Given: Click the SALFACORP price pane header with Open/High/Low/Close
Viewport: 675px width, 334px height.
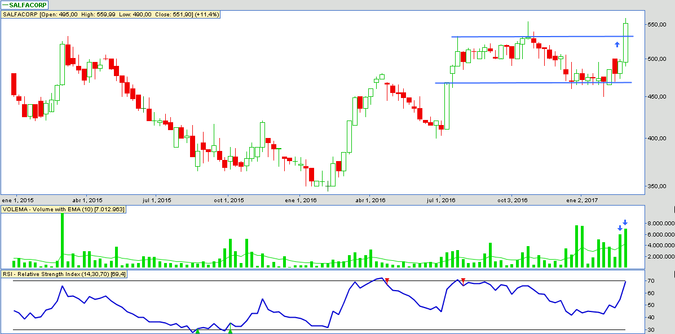Looking at the screenshot, I should point(111,15).
